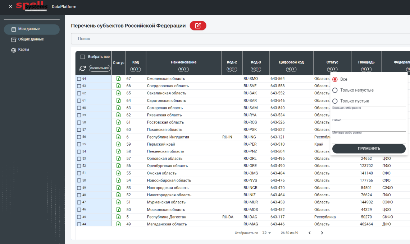Click the Поиск search field
Viewport: 410px width, 244px height.
pyautogui.click(x=241, y=39)
